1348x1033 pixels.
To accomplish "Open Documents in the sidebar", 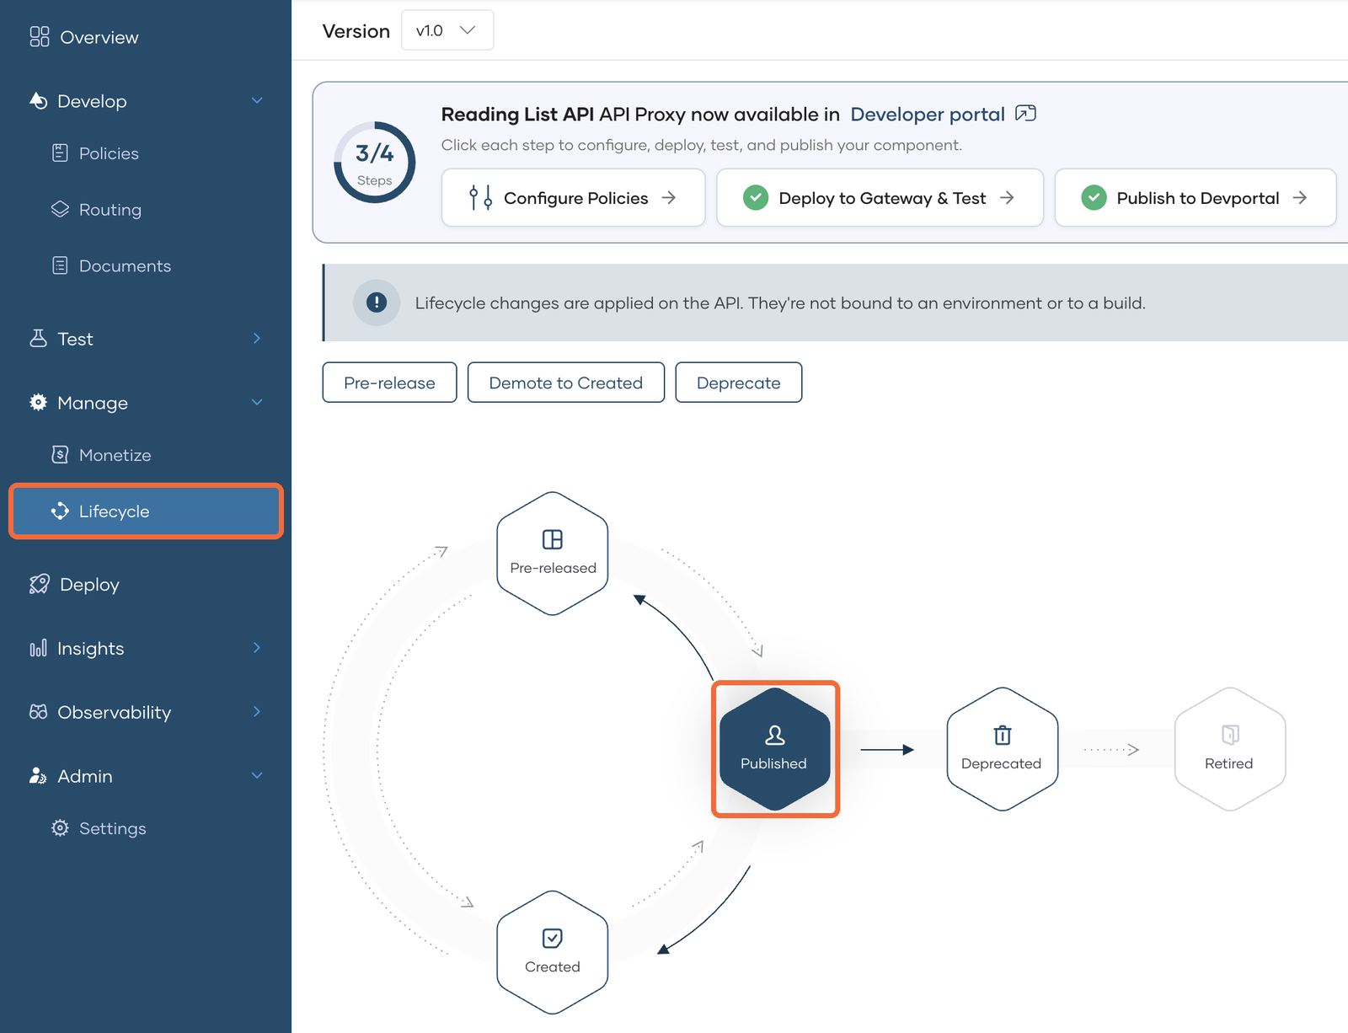I will click(125, 265).
